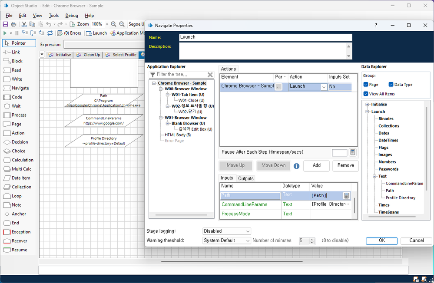Viewport: 434px width, 283px height.
Task: Expand the Initialise node in Data Explorer
Action: (368, 105)
